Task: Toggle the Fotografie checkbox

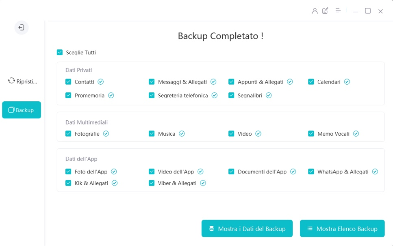Action: coord(68,134)
